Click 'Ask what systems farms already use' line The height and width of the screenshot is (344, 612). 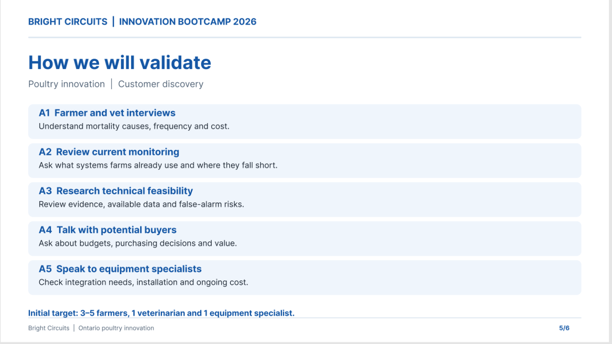[158, 165]
